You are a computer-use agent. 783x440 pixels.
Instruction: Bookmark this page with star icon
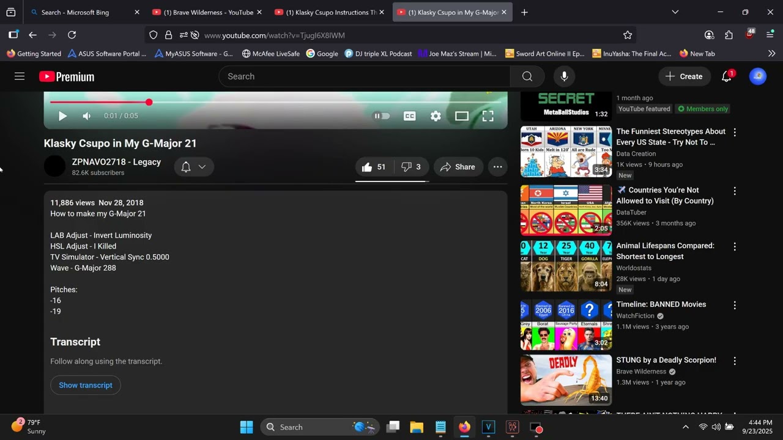pyautogui.click(x=628, y=35)
